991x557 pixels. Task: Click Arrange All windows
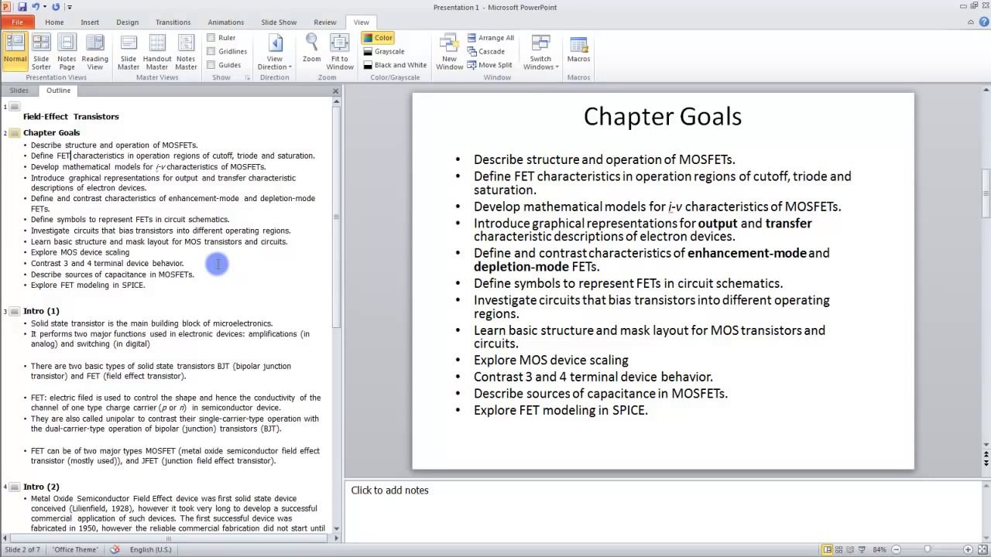click(491, 38)
